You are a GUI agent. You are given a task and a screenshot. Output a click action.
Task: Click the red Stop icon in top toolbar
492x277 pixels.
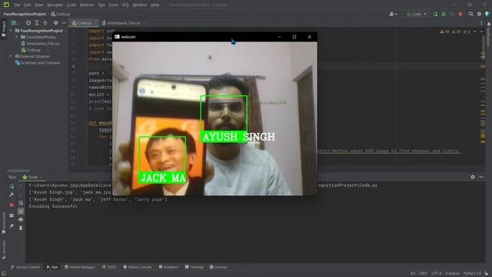click(x=460, y=14)
